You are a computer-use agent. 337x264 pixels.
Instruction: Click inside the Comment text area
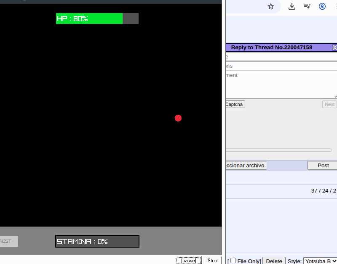click(281, 84)
